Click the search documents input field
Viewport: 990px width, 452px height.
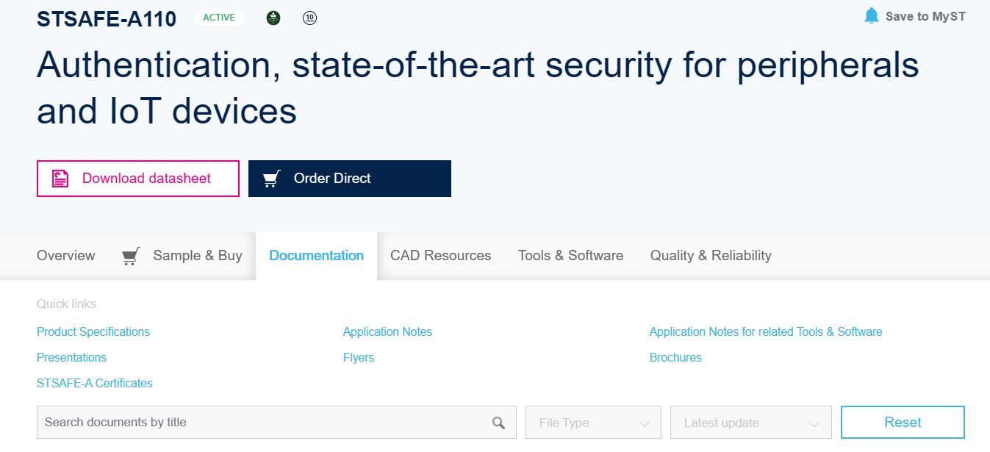(x=257, y=422)
